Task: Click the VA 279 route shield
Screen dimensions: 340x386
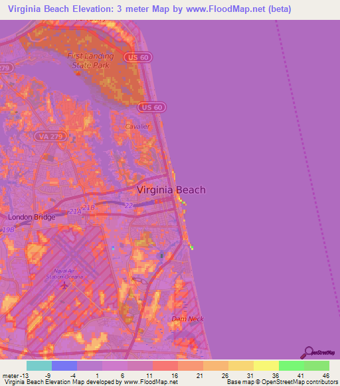Action: pos(50,137)
